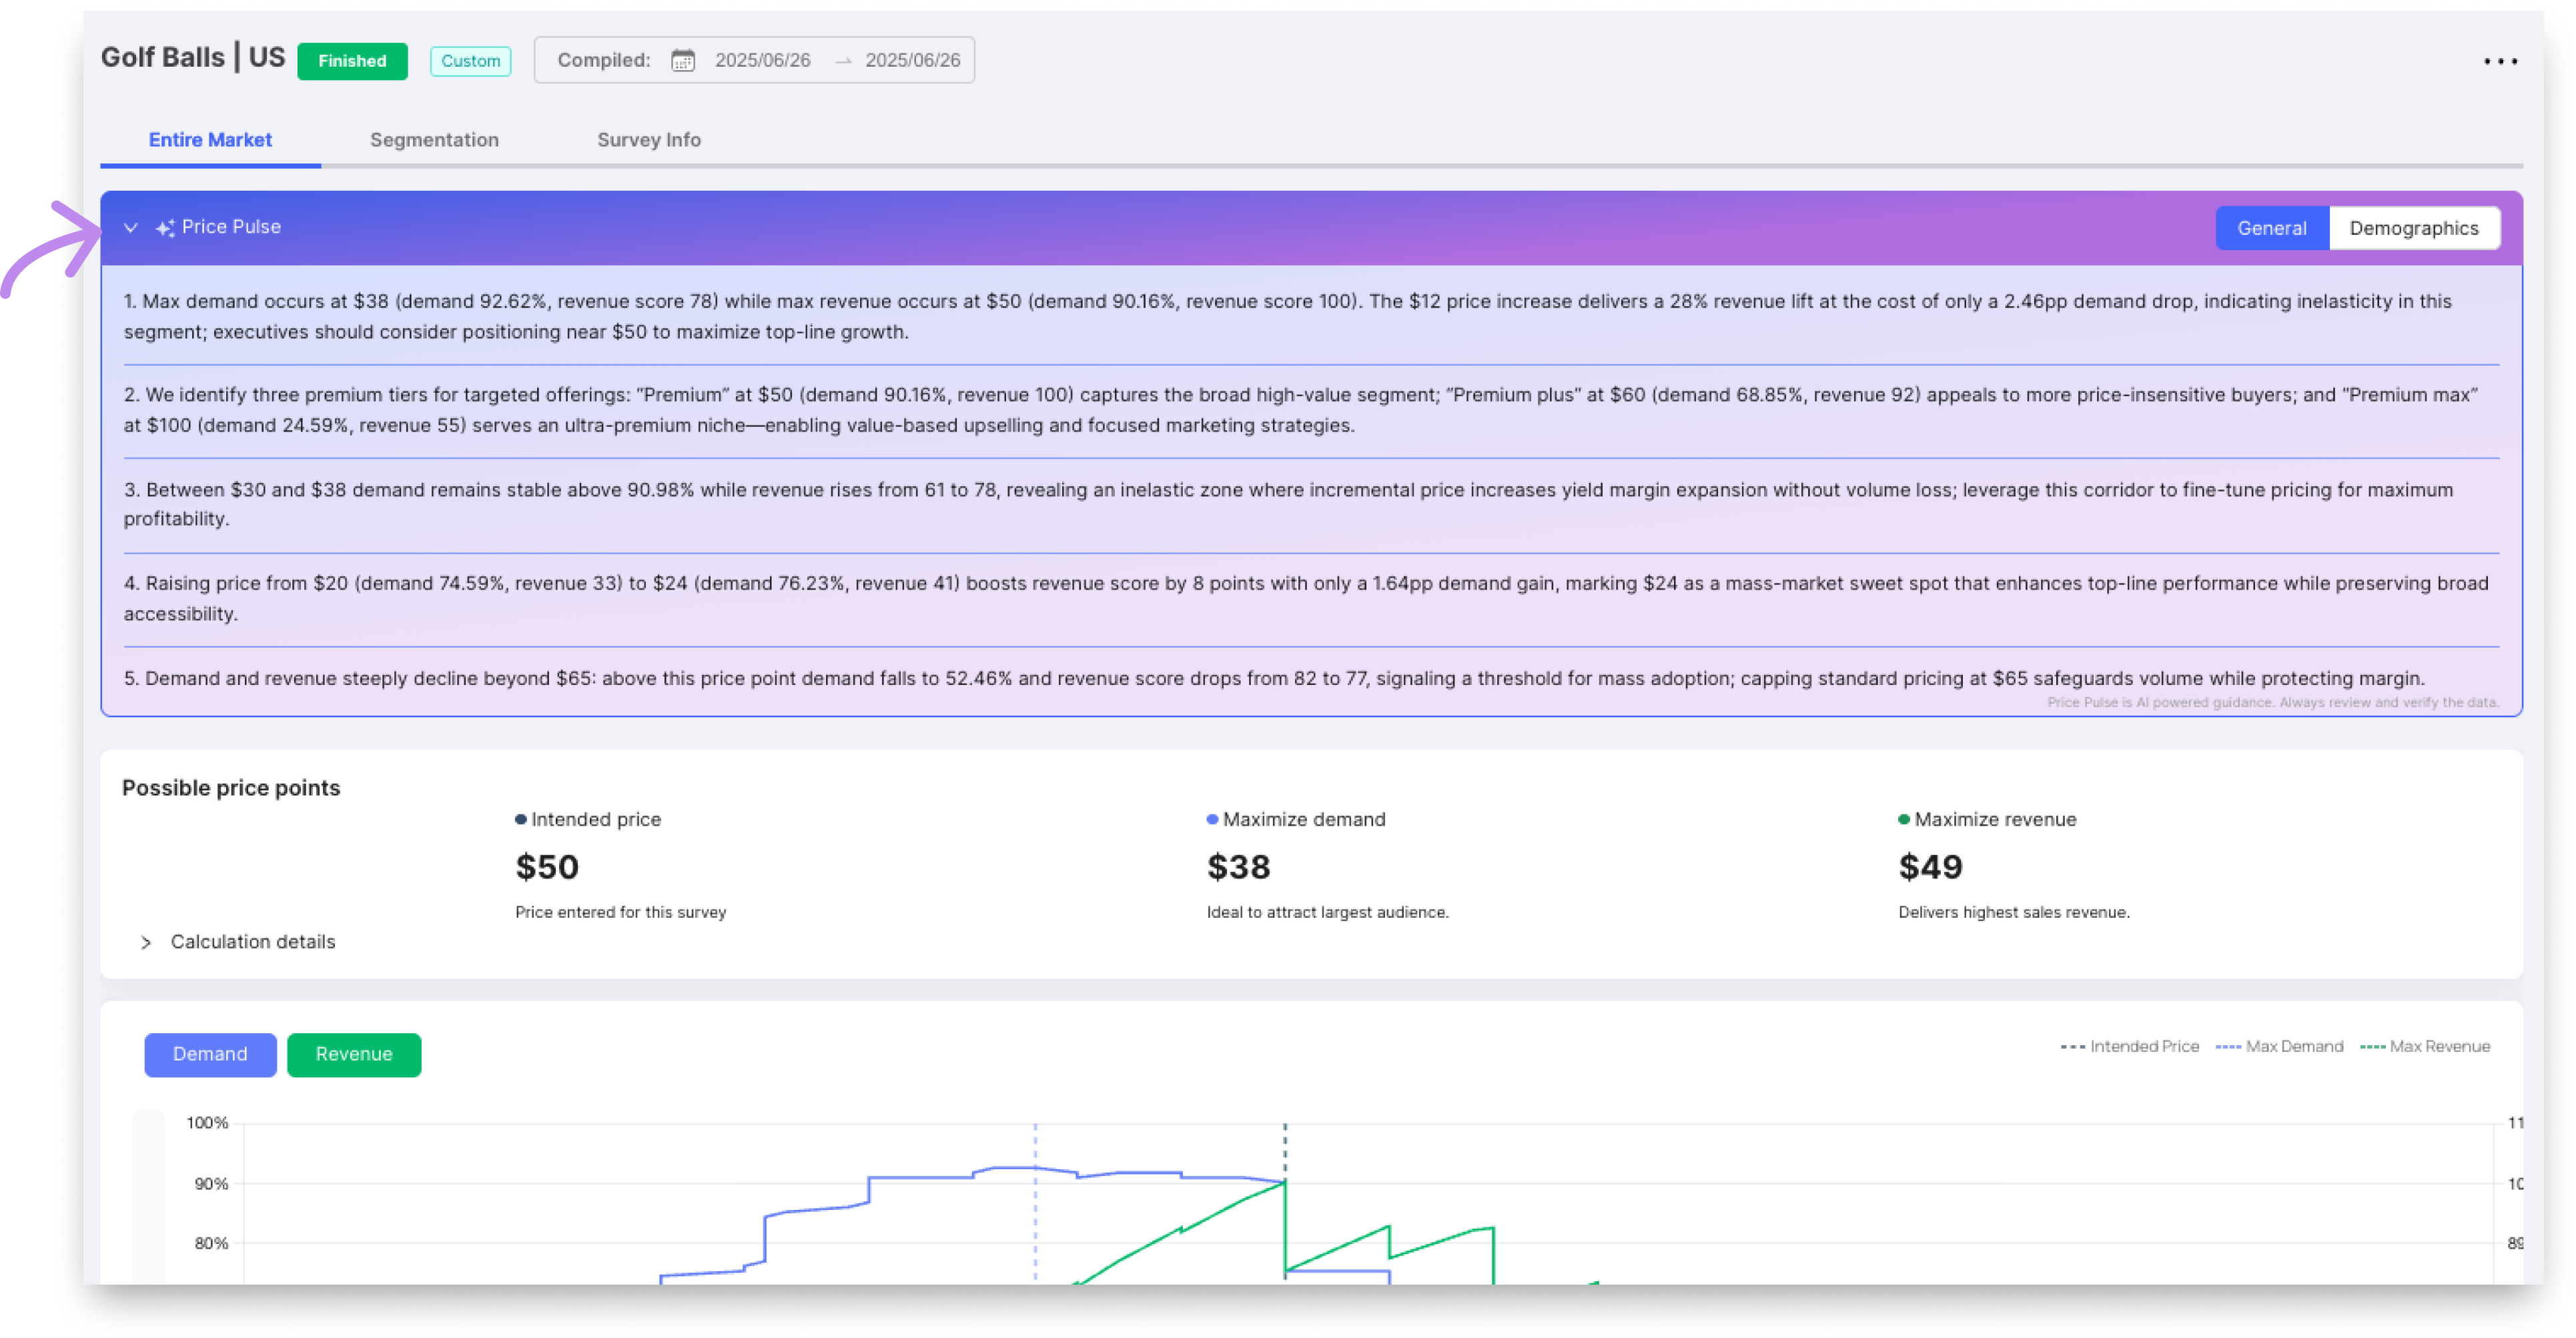Collapse the Price Pulse panel chevron
Screen dimensions: 2576x1338
pos(130,228)
